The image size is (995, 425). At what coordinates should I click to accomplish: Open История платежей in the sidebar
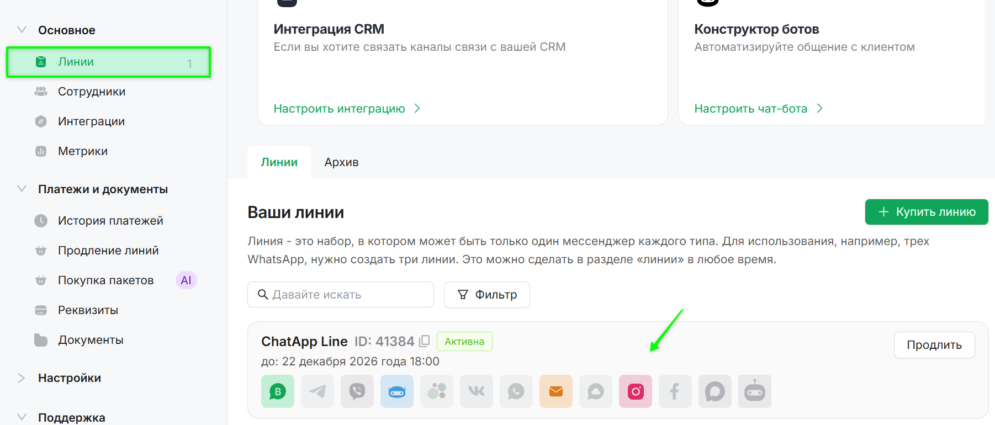tap(110, 221)
